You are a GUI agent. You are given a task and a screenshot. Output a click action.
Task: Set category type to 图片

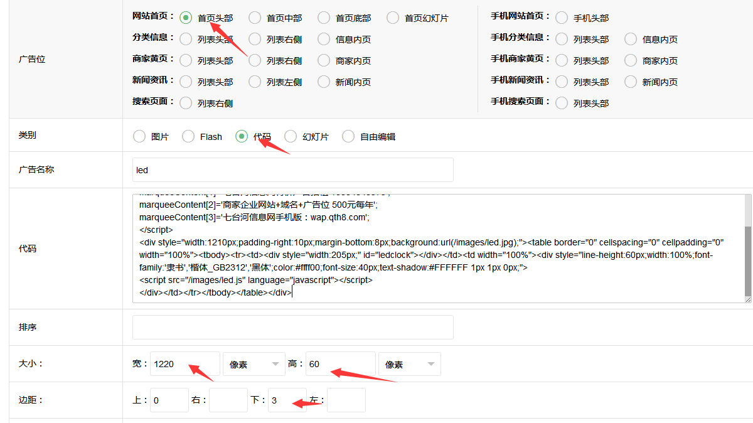pos(139,136)
